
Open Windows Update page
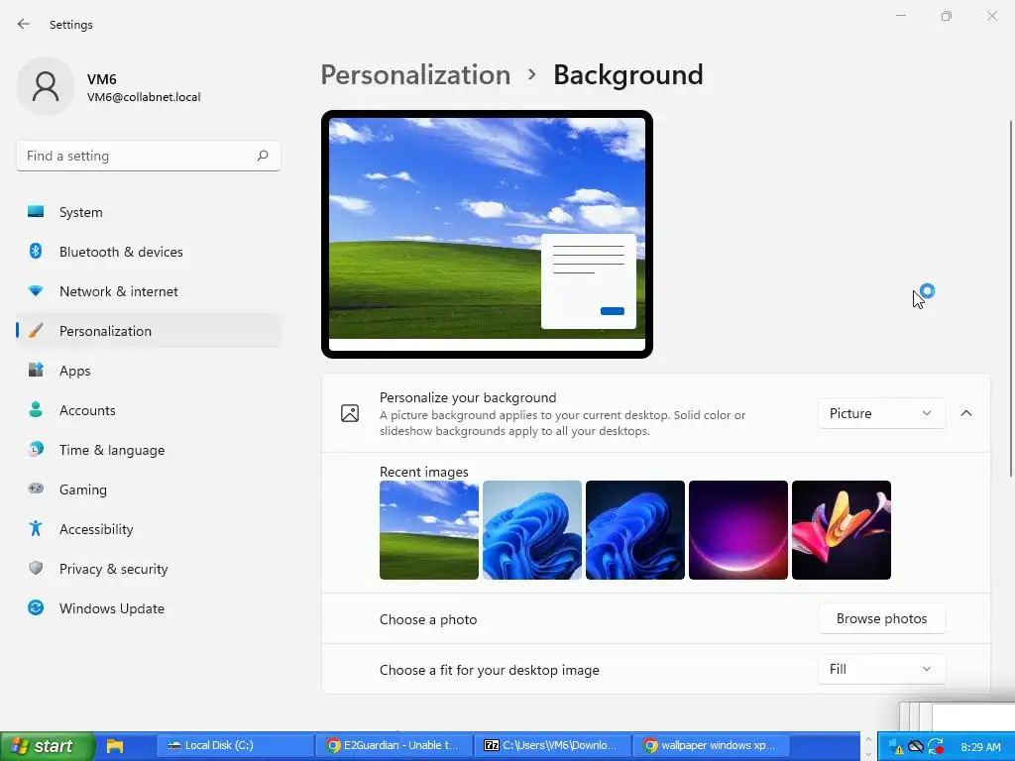point(149,608)
